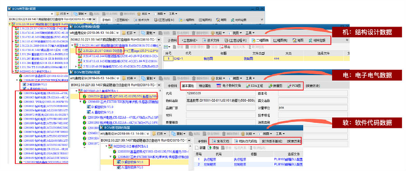Image resolution: width=406 pixels, height=171 pixels.
Task: Select 12001904 贴片电阻 in the 基本属性 window tree
Action: pyautogui.click(x=120, y=117)
